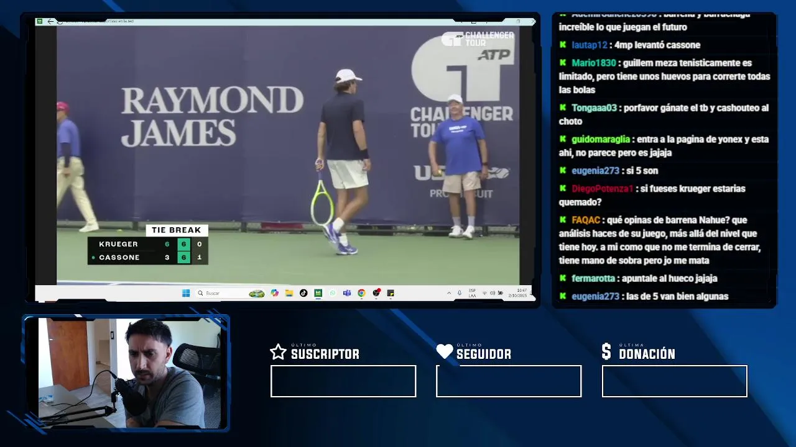Click the empty Suscriptor box

tap(343, 381)
